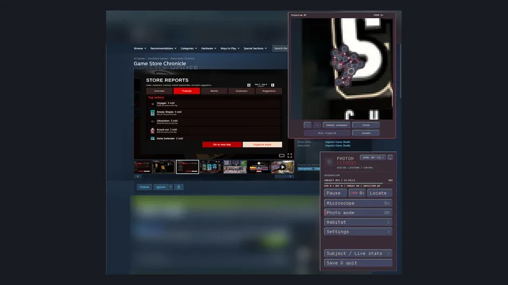Select the street scene thumbnail
Viewport: 508px width, 285px height.
coord(235,167)
